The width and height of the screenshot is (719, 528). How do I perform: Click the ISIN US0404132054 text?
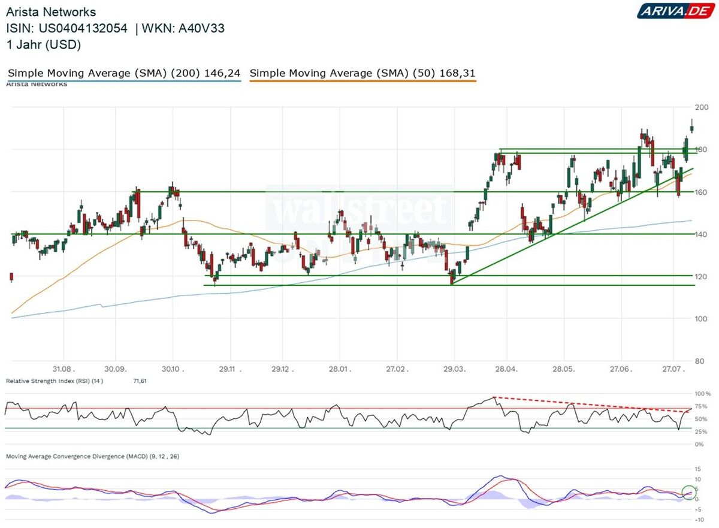coord(67,28)
